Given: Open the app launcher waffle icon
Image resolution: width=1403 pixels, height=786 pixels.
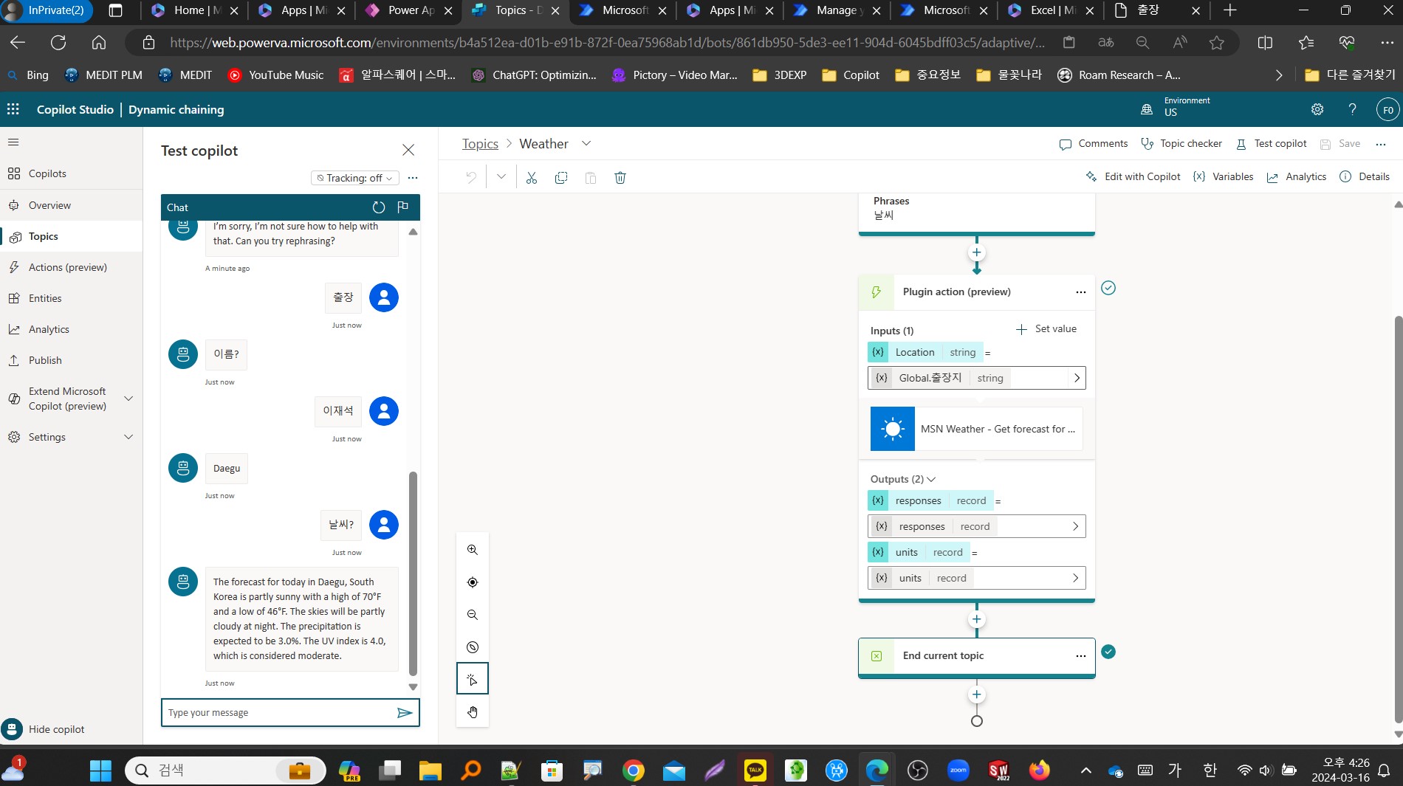Looking at the screenshot, I should [13, 109].
